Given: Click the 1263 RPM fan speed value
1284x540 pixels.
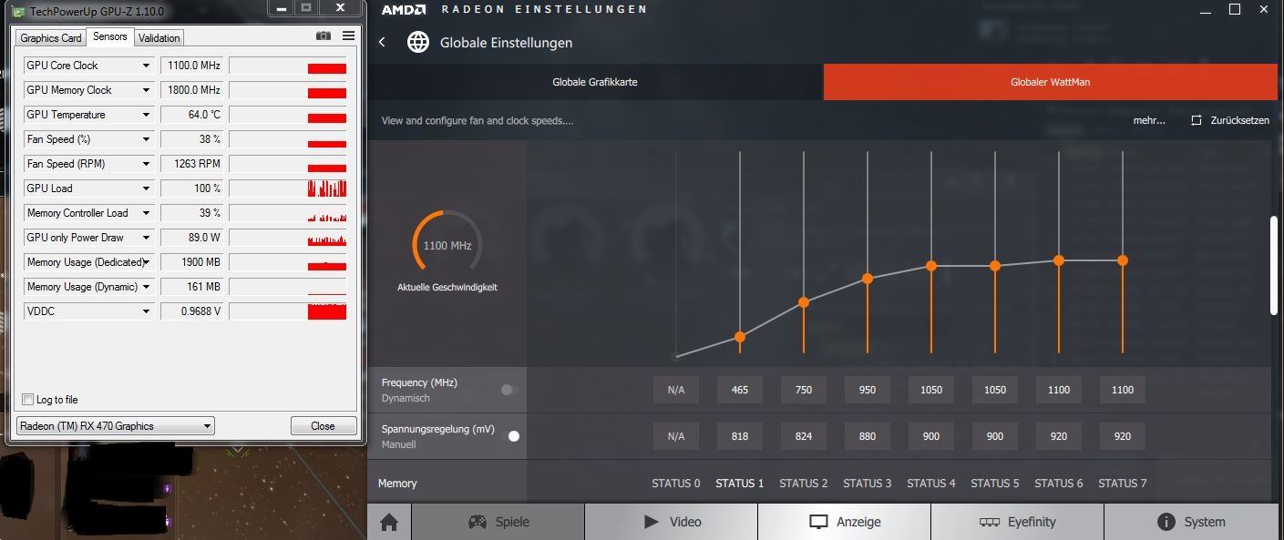Looking at the screenshot, I should pos(192,164).
